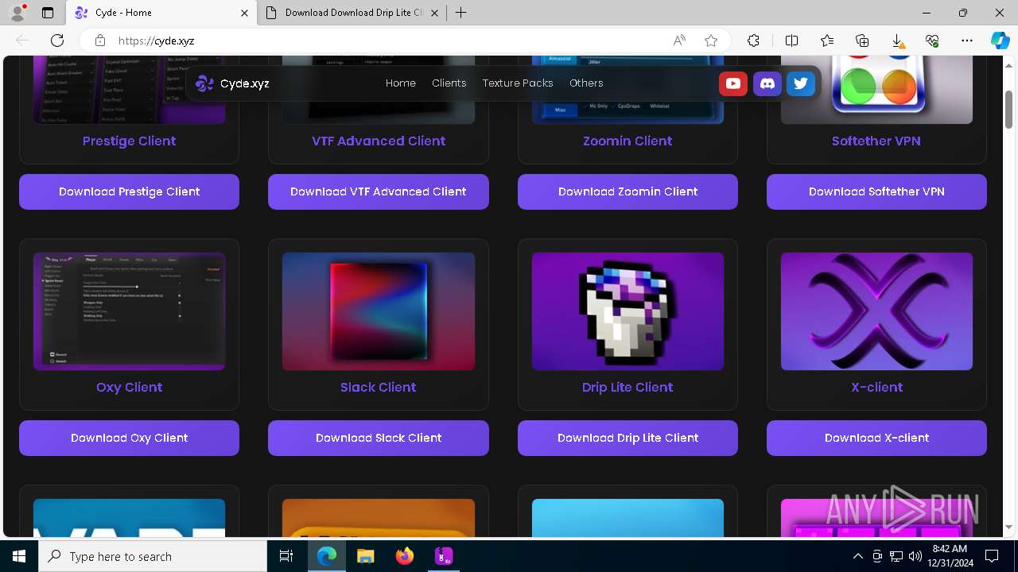Click Download Prestige Client button

(129, 191)
